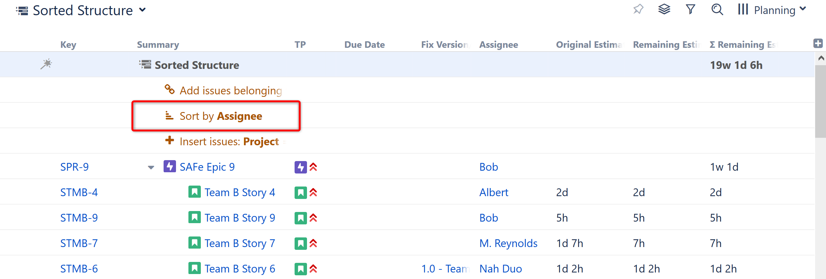Click the automation magic wand icon
The width and height of the screenshot is (826, 279).
[46, 64]
